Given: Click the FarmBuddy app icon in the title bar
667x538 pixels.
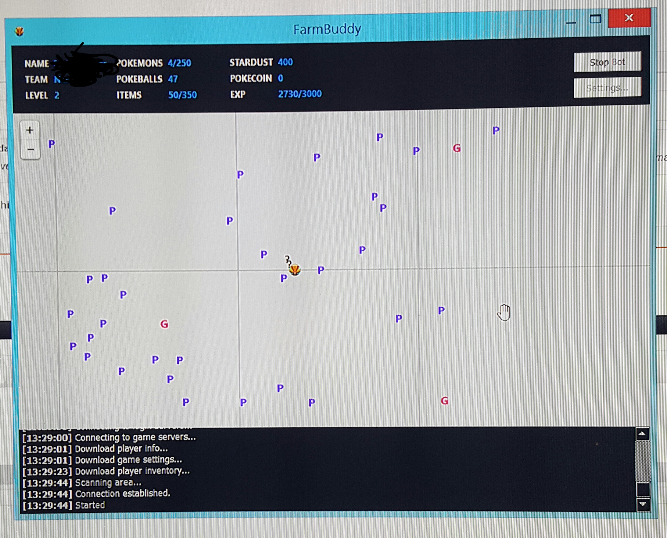Looking at the screenshot, I should 19,31.
